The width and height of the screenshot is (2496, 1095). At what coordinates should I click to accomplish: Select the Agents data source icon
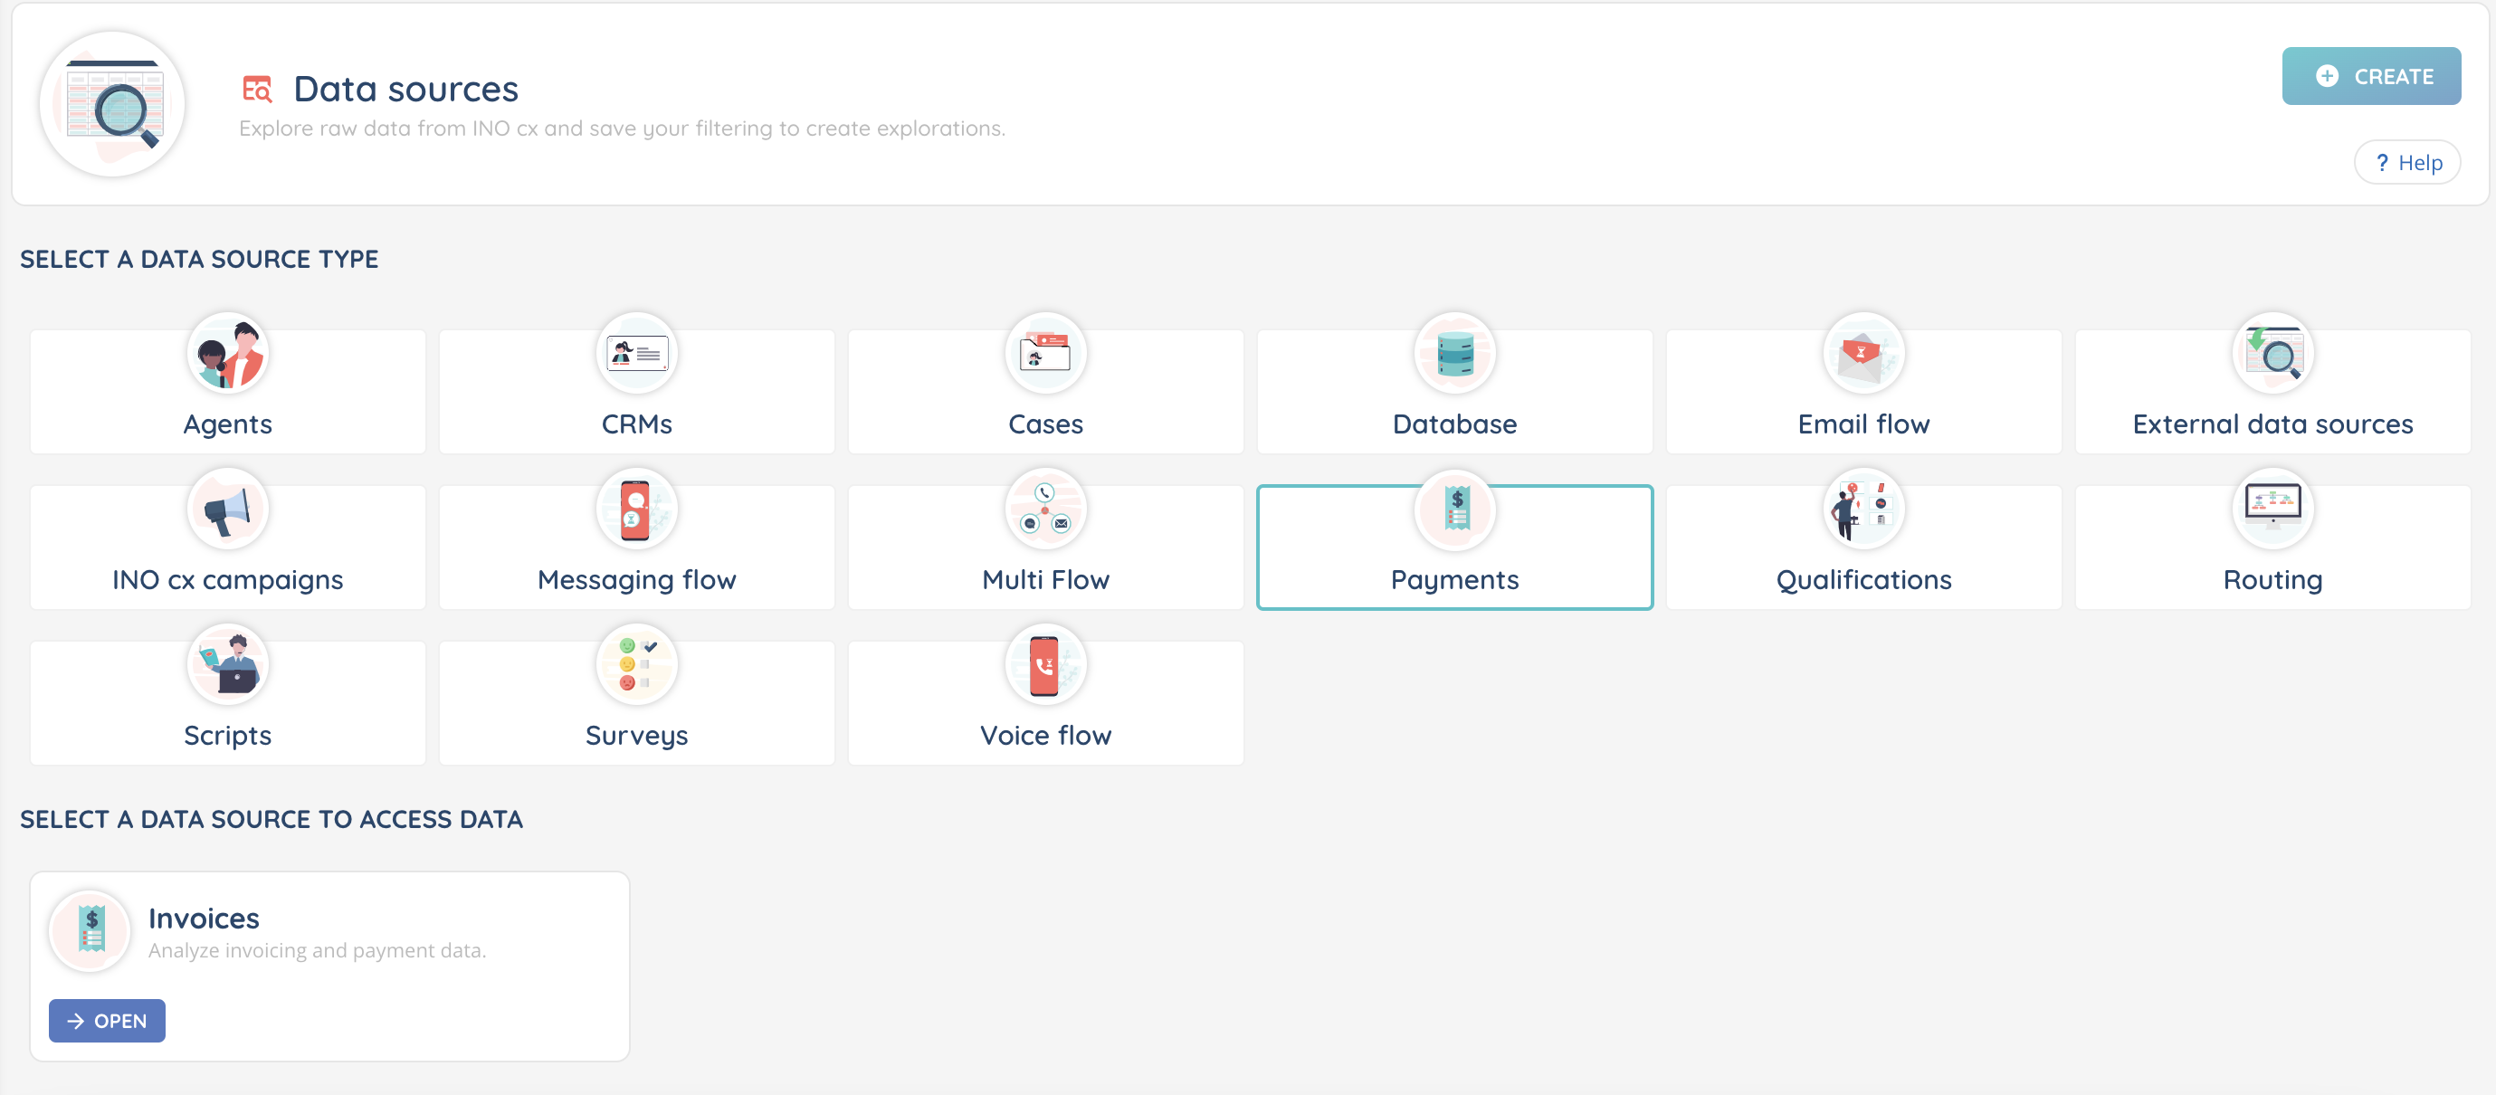228,354
